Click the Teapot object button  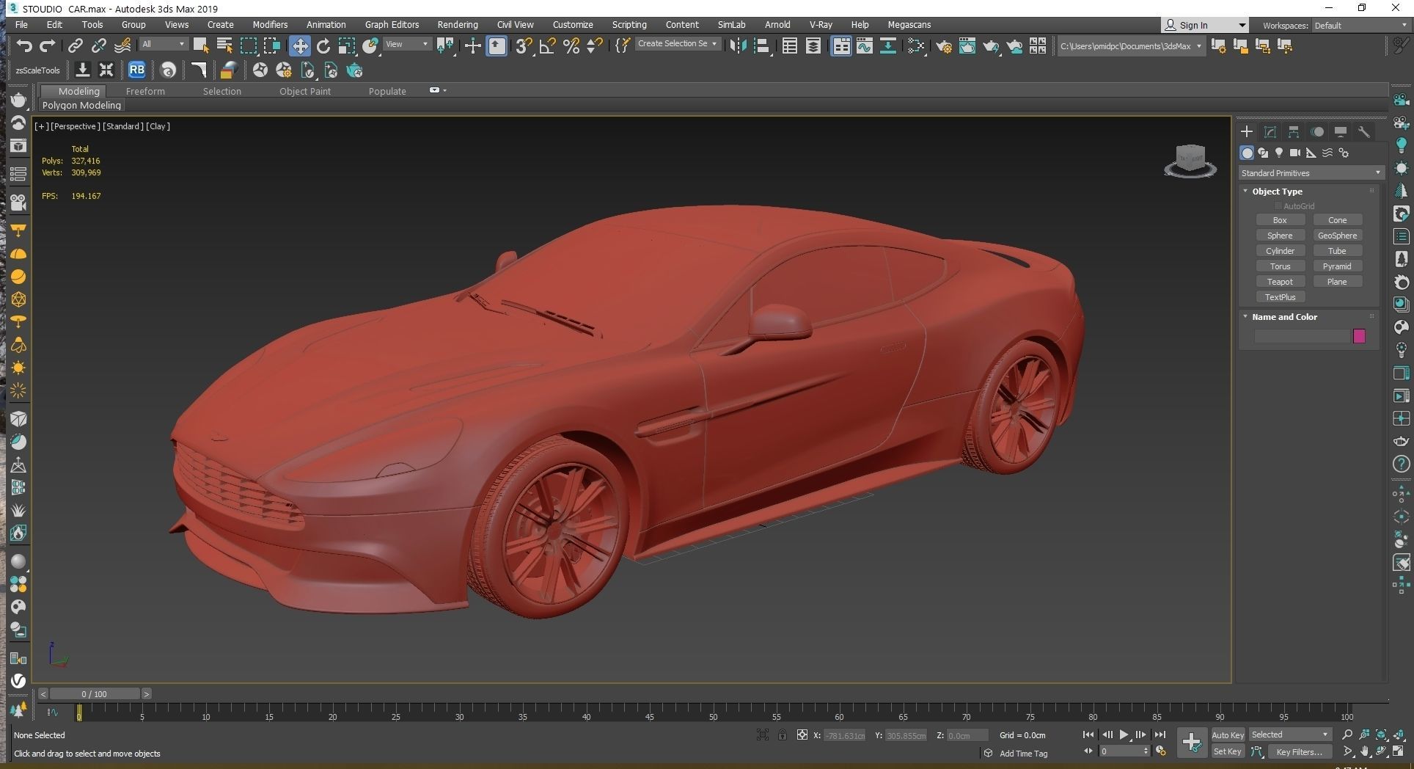point(1280,282)
